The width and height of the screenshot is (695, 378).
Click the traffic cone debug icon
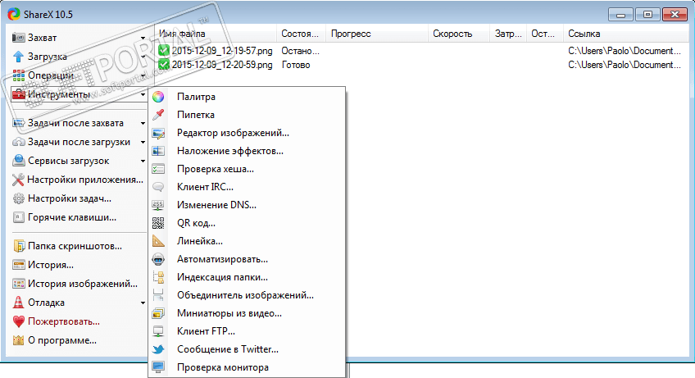click(x=19, y=303)
